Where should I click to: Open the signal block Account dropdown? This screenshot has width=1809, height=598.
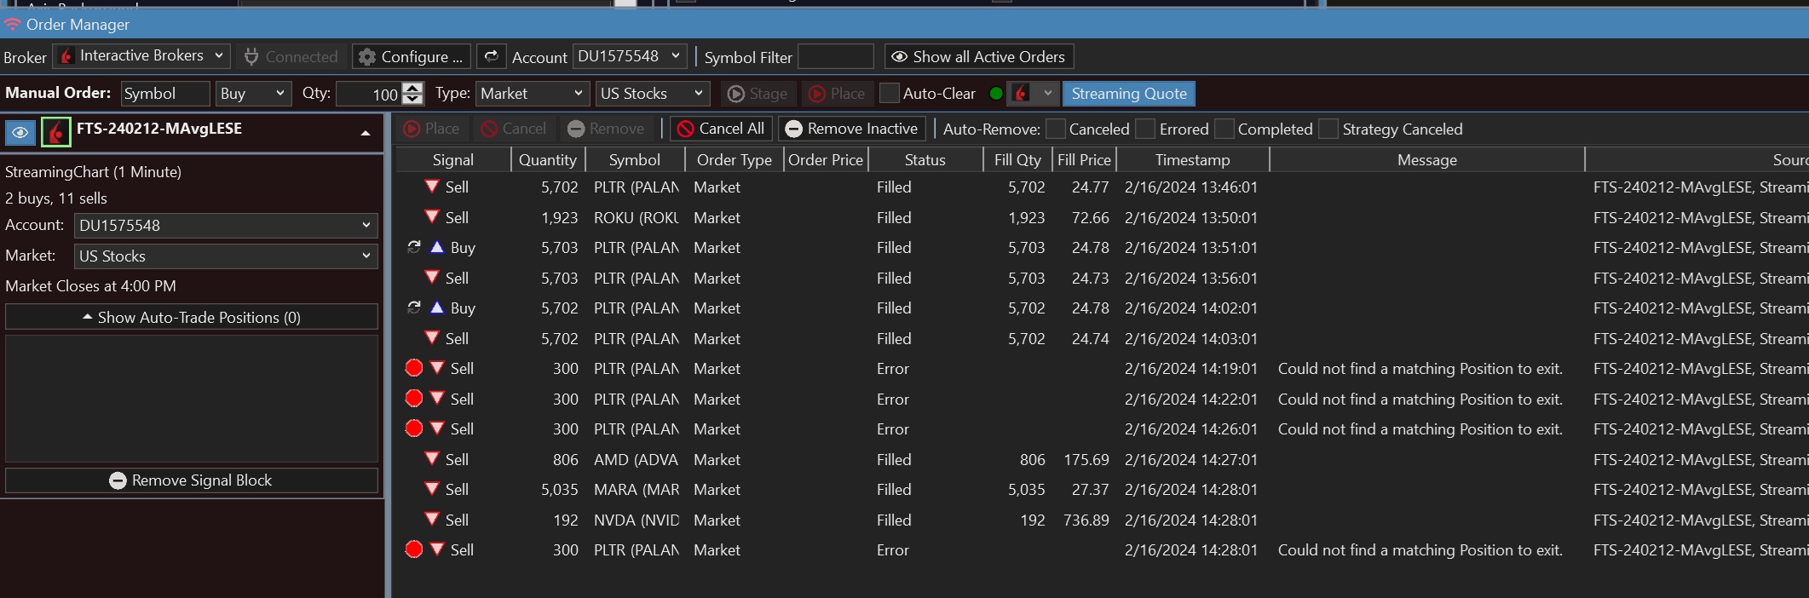tap(226, 225)
